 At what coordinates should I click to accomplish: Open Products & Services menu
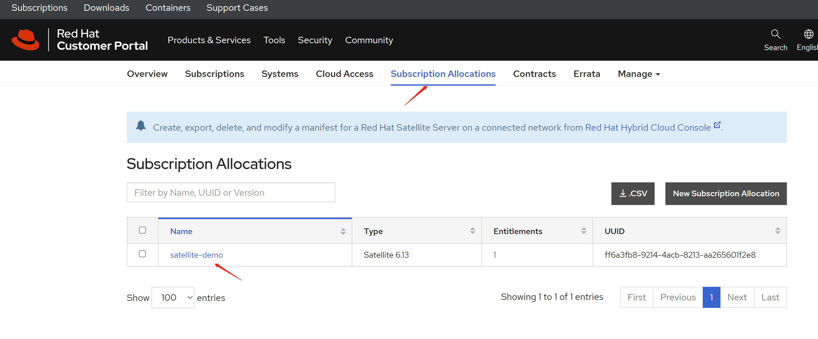point(209,40)
